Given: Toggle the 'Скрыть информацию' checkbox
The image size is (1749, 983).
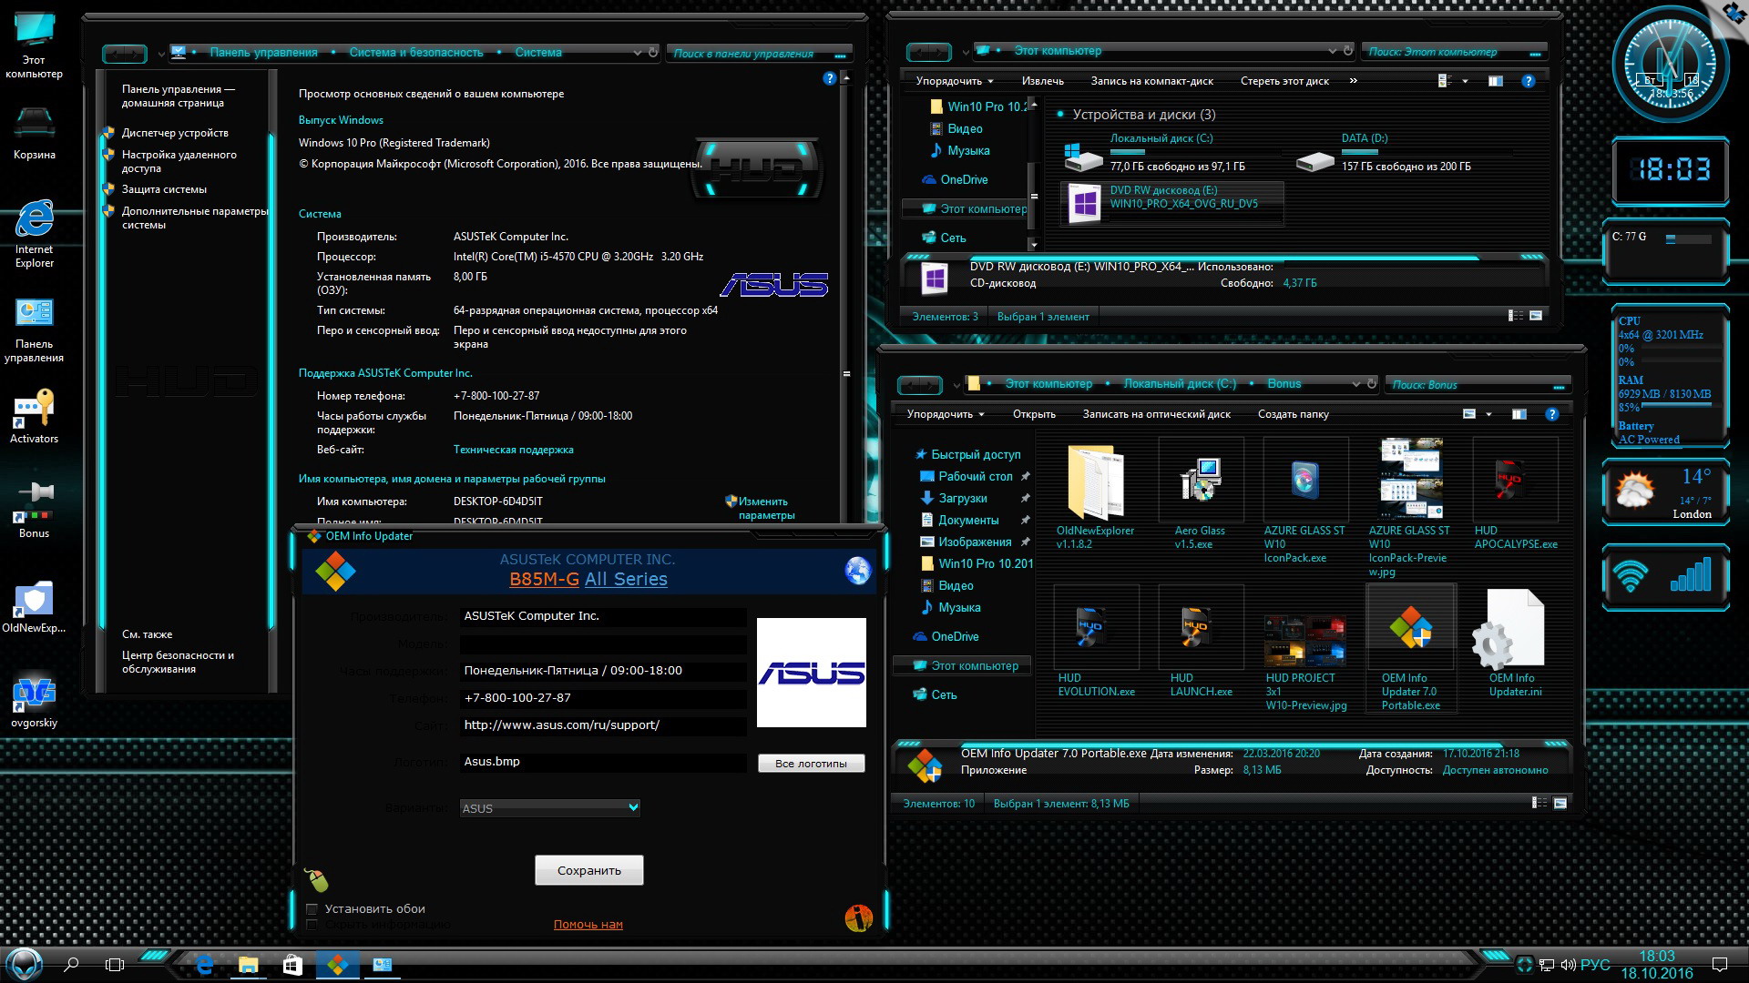Looking at the screenshot, I should coord(312,924).
